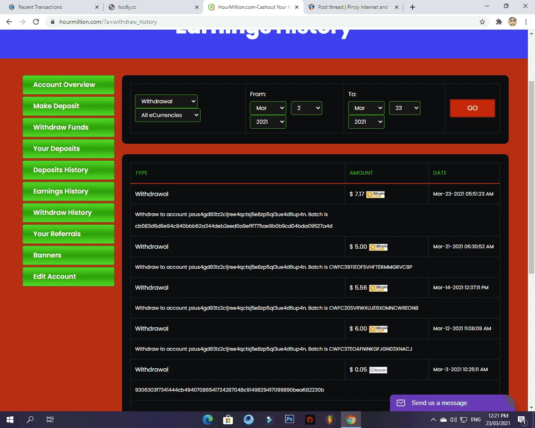
Task: Open Task View on taskbar
Action: click(50, 420)
